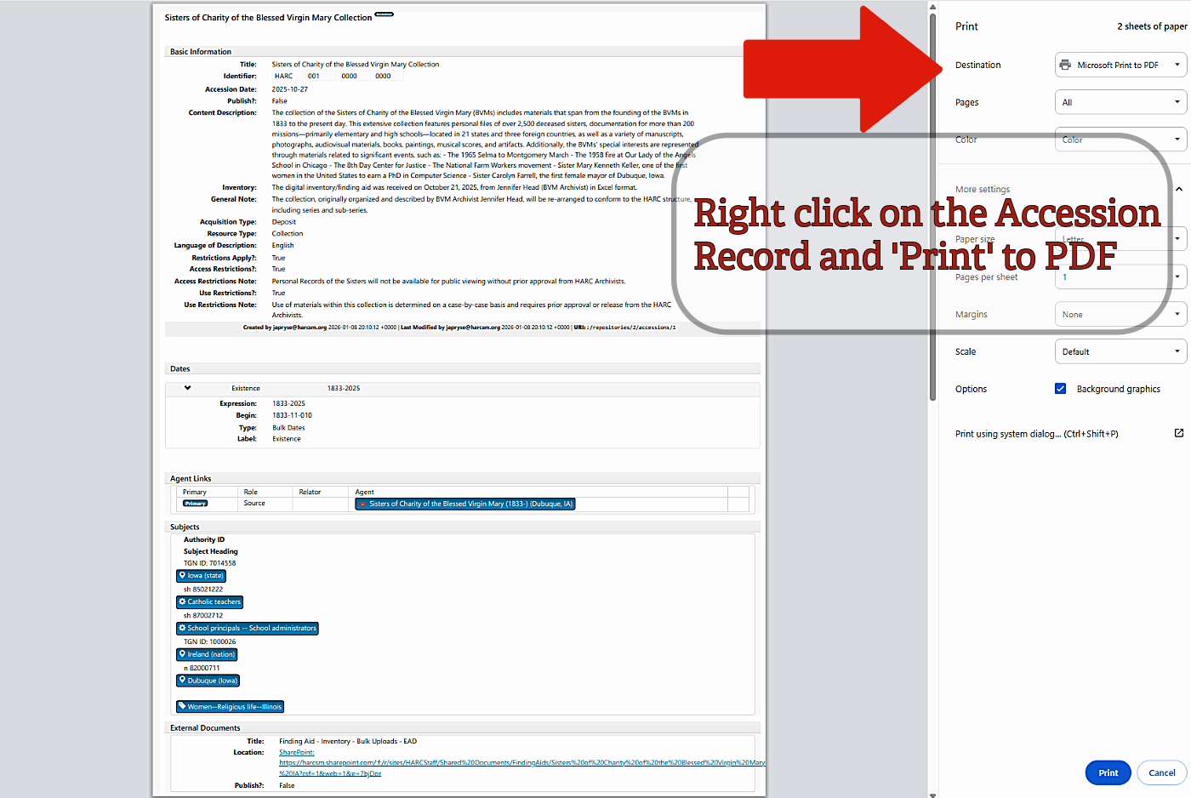Collapse the More settings section

tap(1178, 188)
